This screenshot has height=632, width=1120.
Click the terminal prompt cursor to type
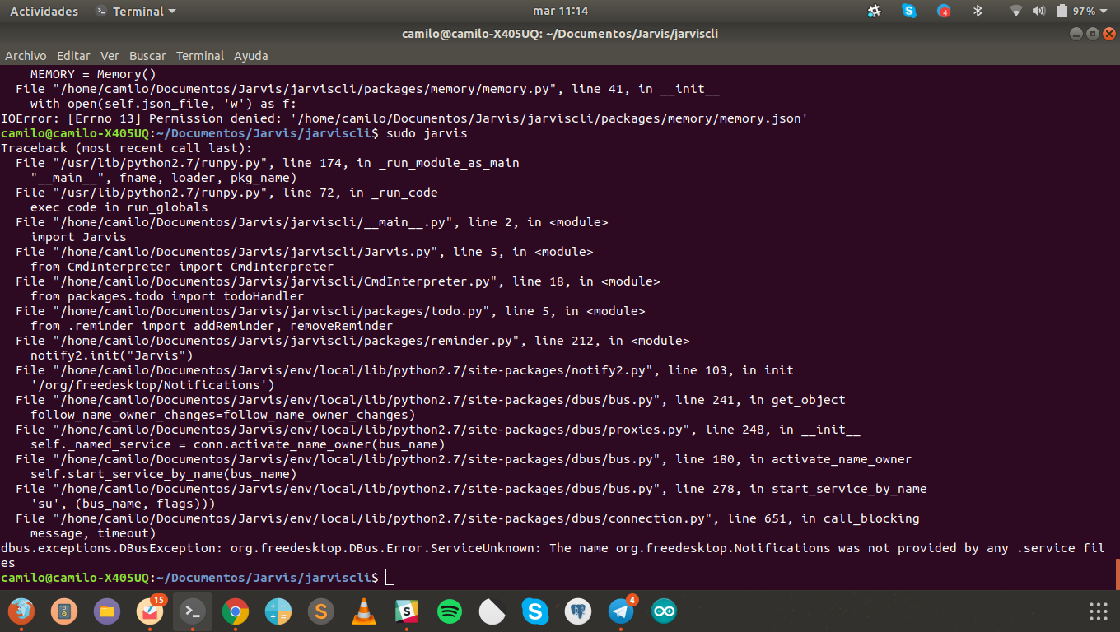pyautogui.click(x=389, y=576)
